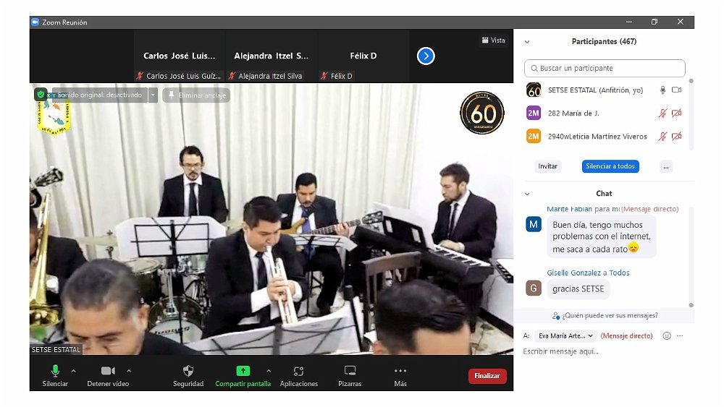Screen dimensions: 724x407
Task: Unmute participant 282 María de J.
Action: 662,113
